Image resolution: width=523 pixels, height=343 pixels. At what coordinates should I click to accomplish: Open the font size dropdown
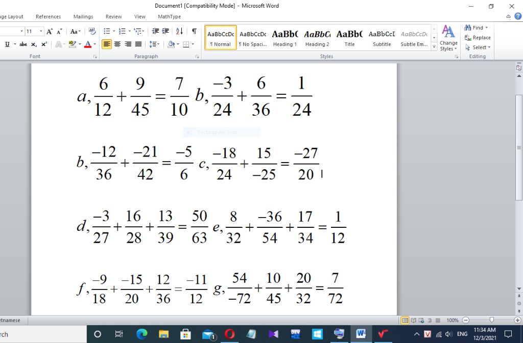[x=41, y=31]
